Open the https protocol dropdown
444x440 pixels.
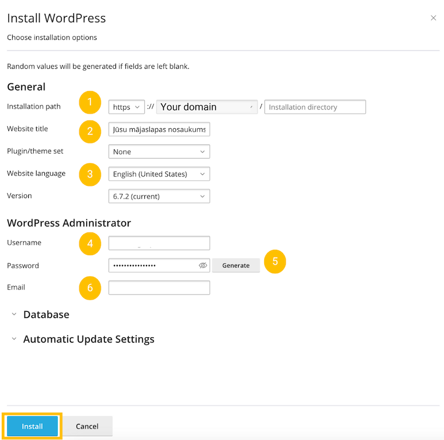coord(126,107)
